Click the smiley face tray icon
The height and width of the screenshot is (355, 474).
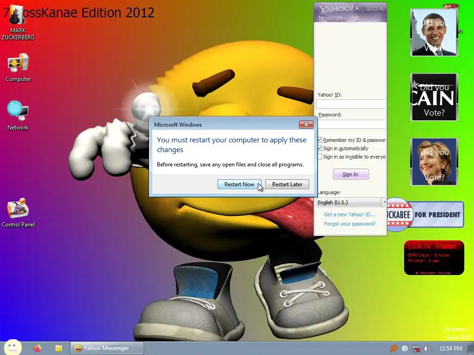point(405,349)
